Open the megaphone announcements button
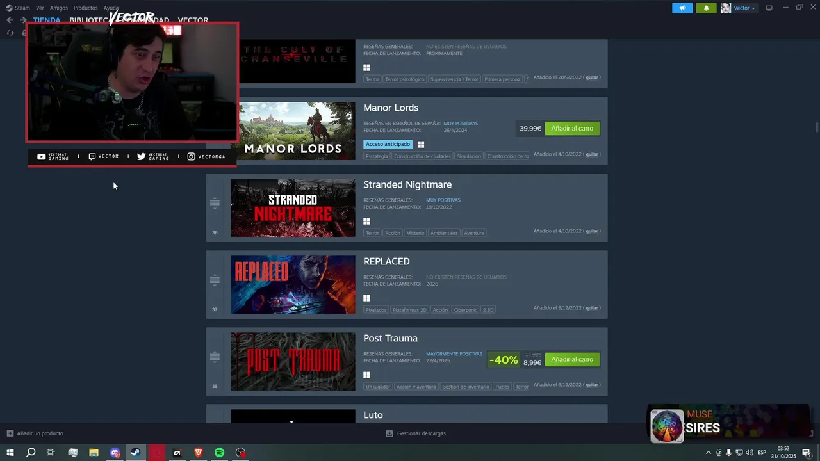Image resolution: width=820 pixels, height=461 pixels. click(682, 8)
